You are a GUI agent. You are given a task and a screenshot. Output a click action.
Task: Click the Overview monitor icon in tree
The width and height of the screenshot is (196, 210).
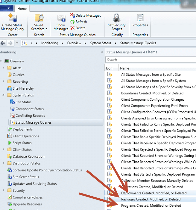pos(7,61)
